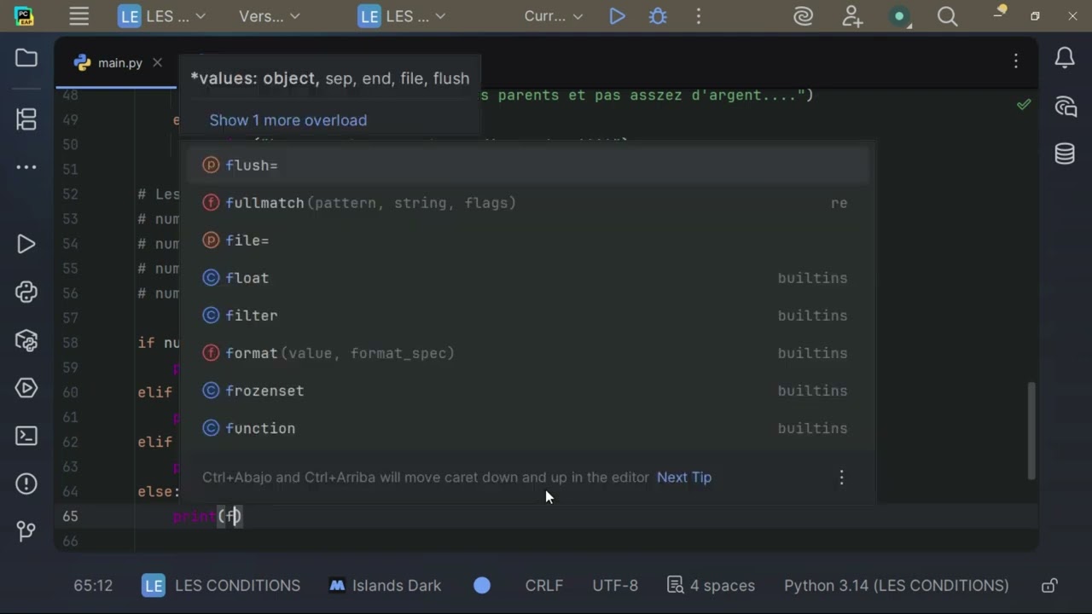Open the Current File run configuration dropdown
This screenshot has width=1092, height=614.
click(554, 16)
